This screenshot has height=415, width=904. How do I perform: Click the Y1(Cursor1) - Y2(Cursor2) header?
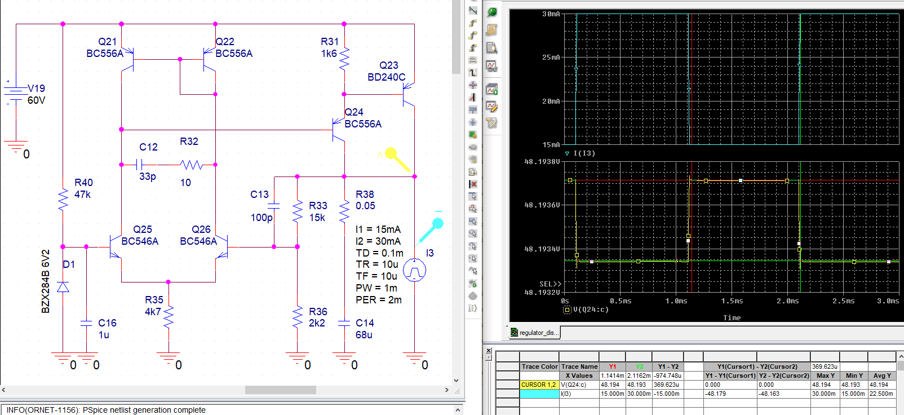click(x=757, y=367)
